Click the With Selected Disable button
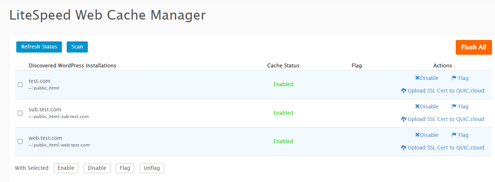 pyautogui.click(x=97, y=168)
